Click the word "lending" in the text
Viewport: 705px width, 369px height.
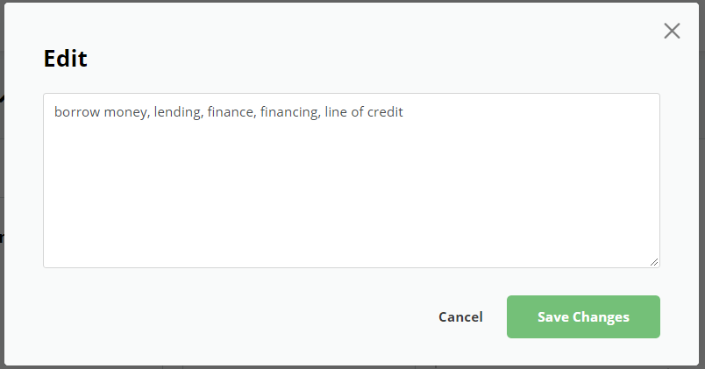[177, 112]
